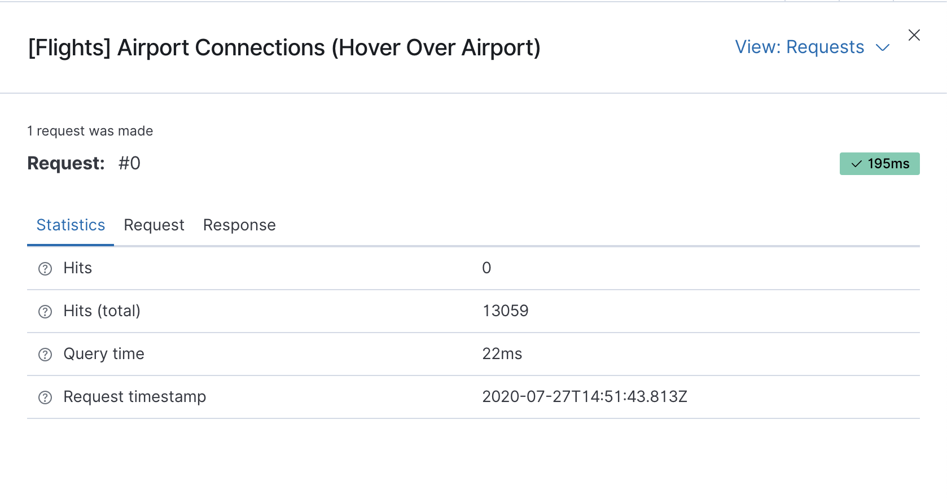Click the Hits value 0

point(486,268)
